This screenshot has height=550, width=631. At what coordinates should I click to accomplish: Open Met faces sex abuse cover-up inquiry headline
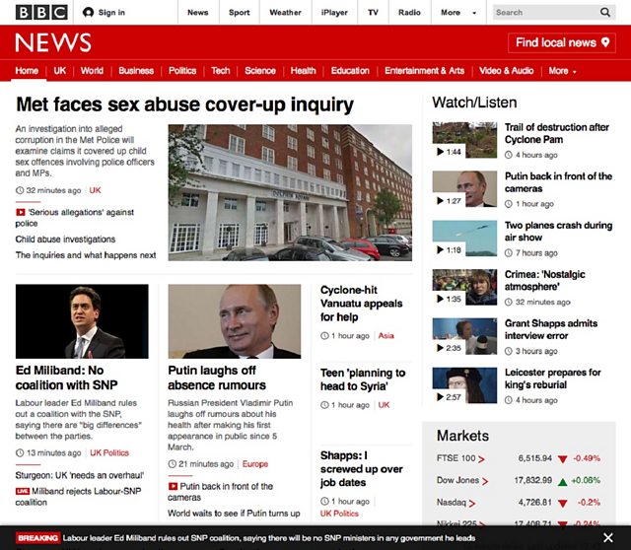coord(185,104)
